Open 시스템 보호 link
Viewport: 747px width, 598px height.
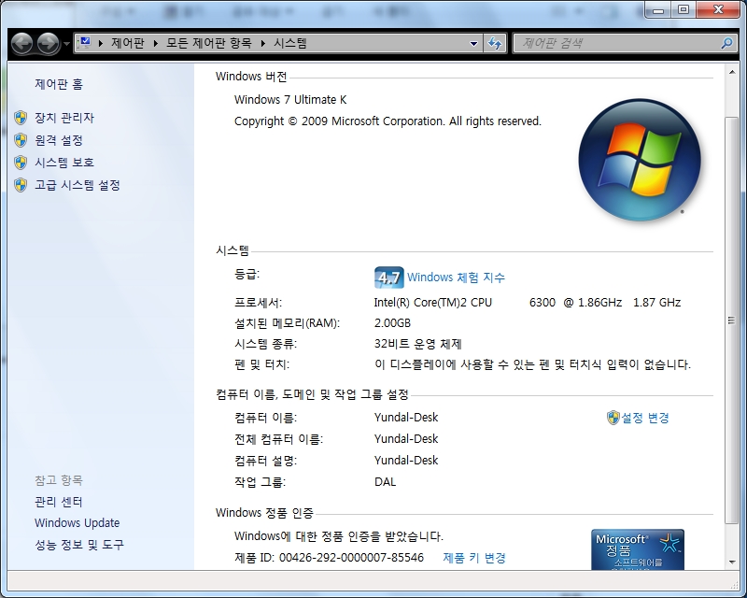tap(64, 163)
